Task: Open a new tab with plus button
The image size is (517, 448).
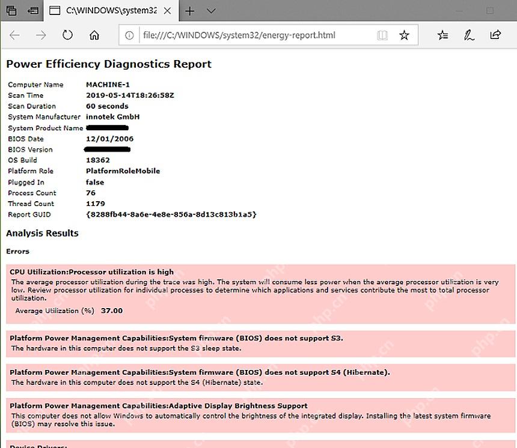Action: tap(189, 11)
